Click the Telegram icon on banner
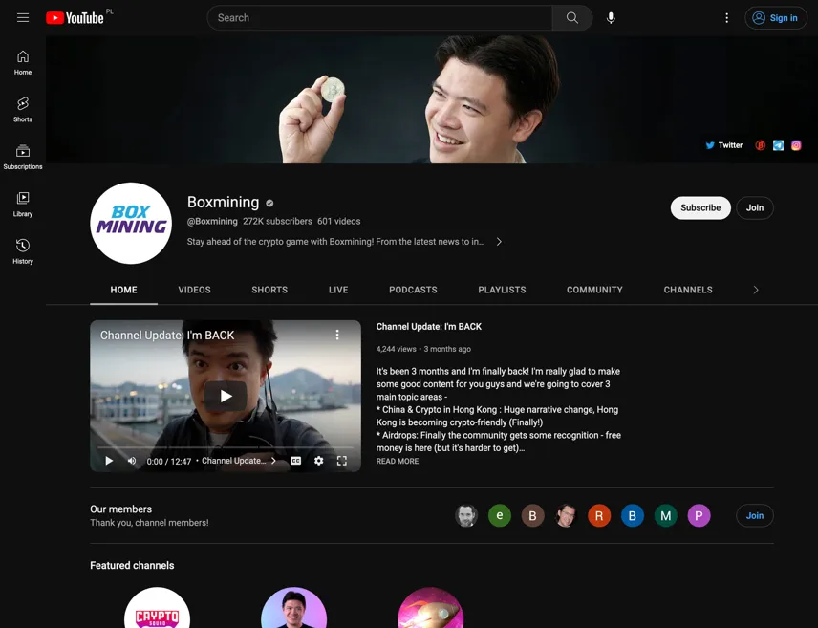The height and width of the screenshot is (628, 818). [778, 145]
